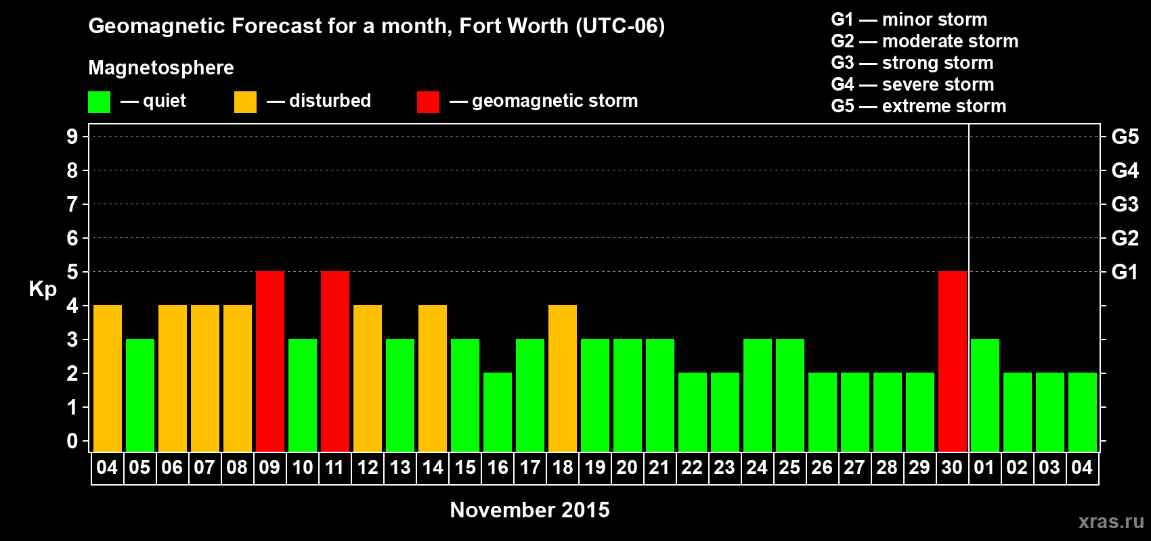
Task: Click the 'geomagnetic storm' legend label
Action: 555,101
